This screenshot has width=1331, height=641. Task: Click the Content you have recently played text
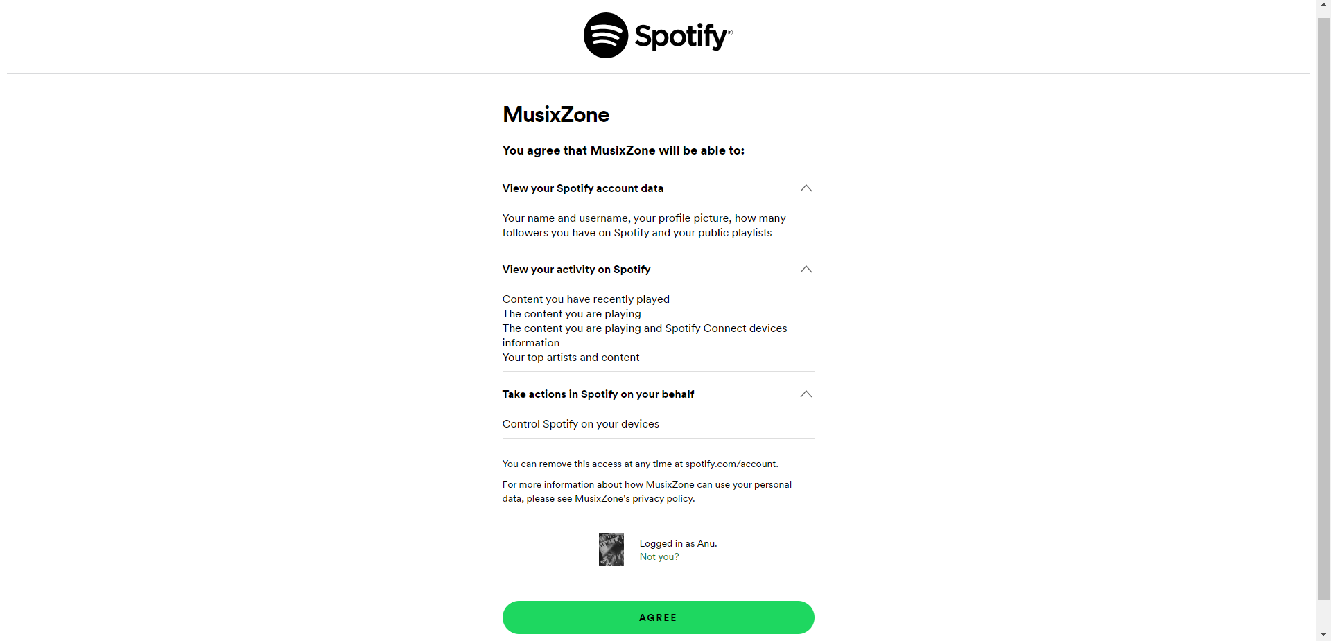pyautogui.click(x=585, y=299)
